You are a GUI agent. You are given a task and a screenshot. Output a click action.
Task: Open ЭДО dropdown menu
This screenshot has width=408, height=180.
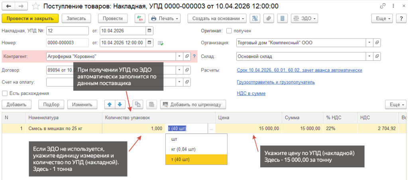click(304, 18)
